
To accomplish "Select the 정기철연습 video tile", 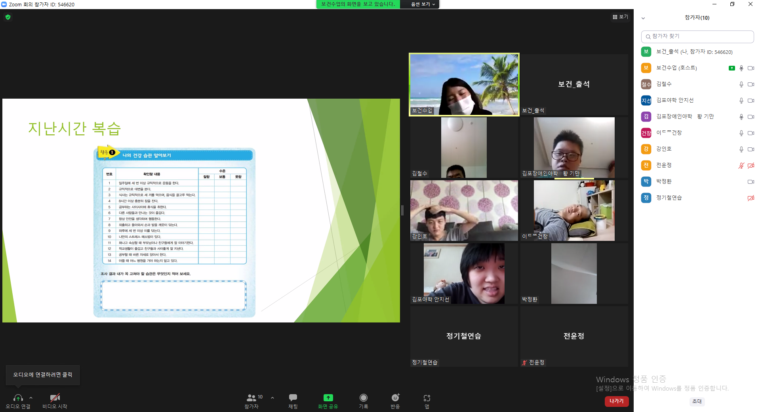I will [x=464, y=336].
